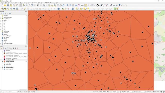165x93 pixels.
Task: Open the Scale dropdown in status bar
Action: click(118, 92)
